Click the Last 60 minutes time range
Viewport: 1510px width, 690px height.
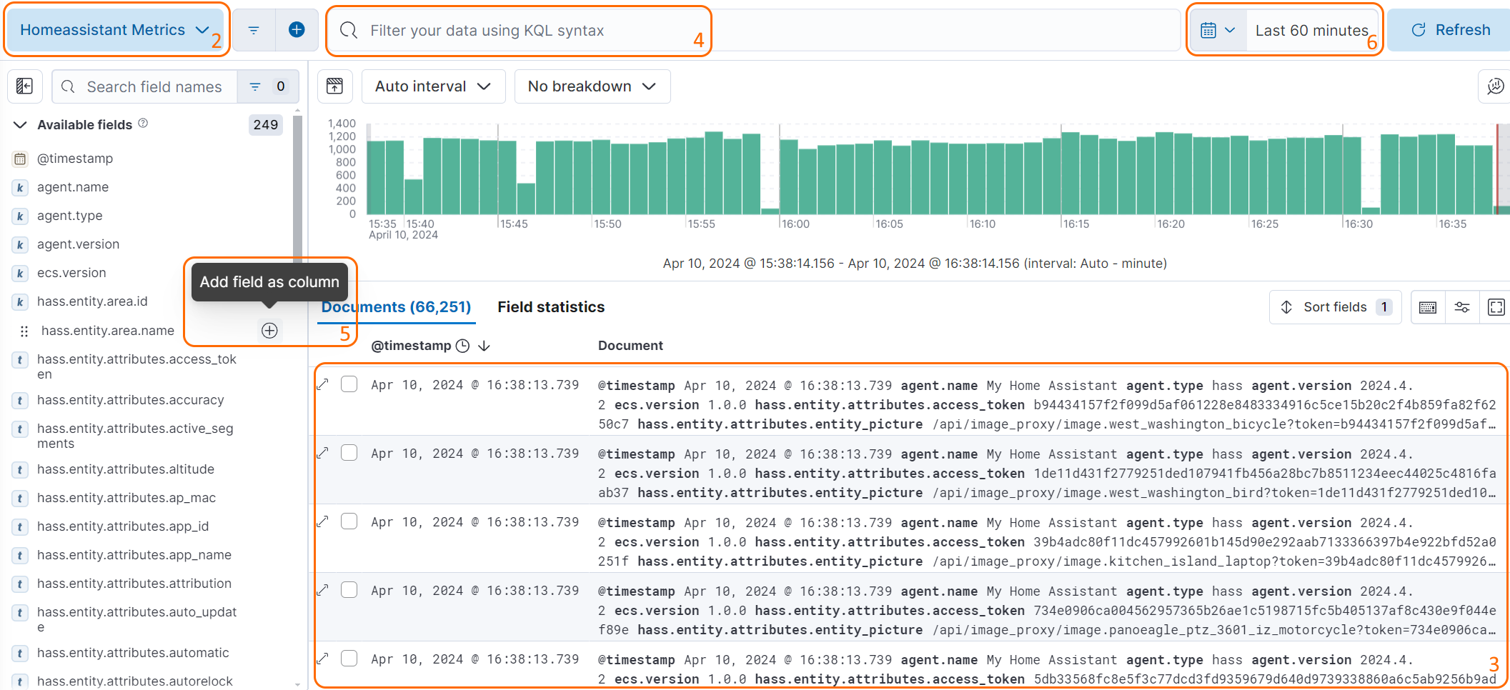(x=1311, y=30)
